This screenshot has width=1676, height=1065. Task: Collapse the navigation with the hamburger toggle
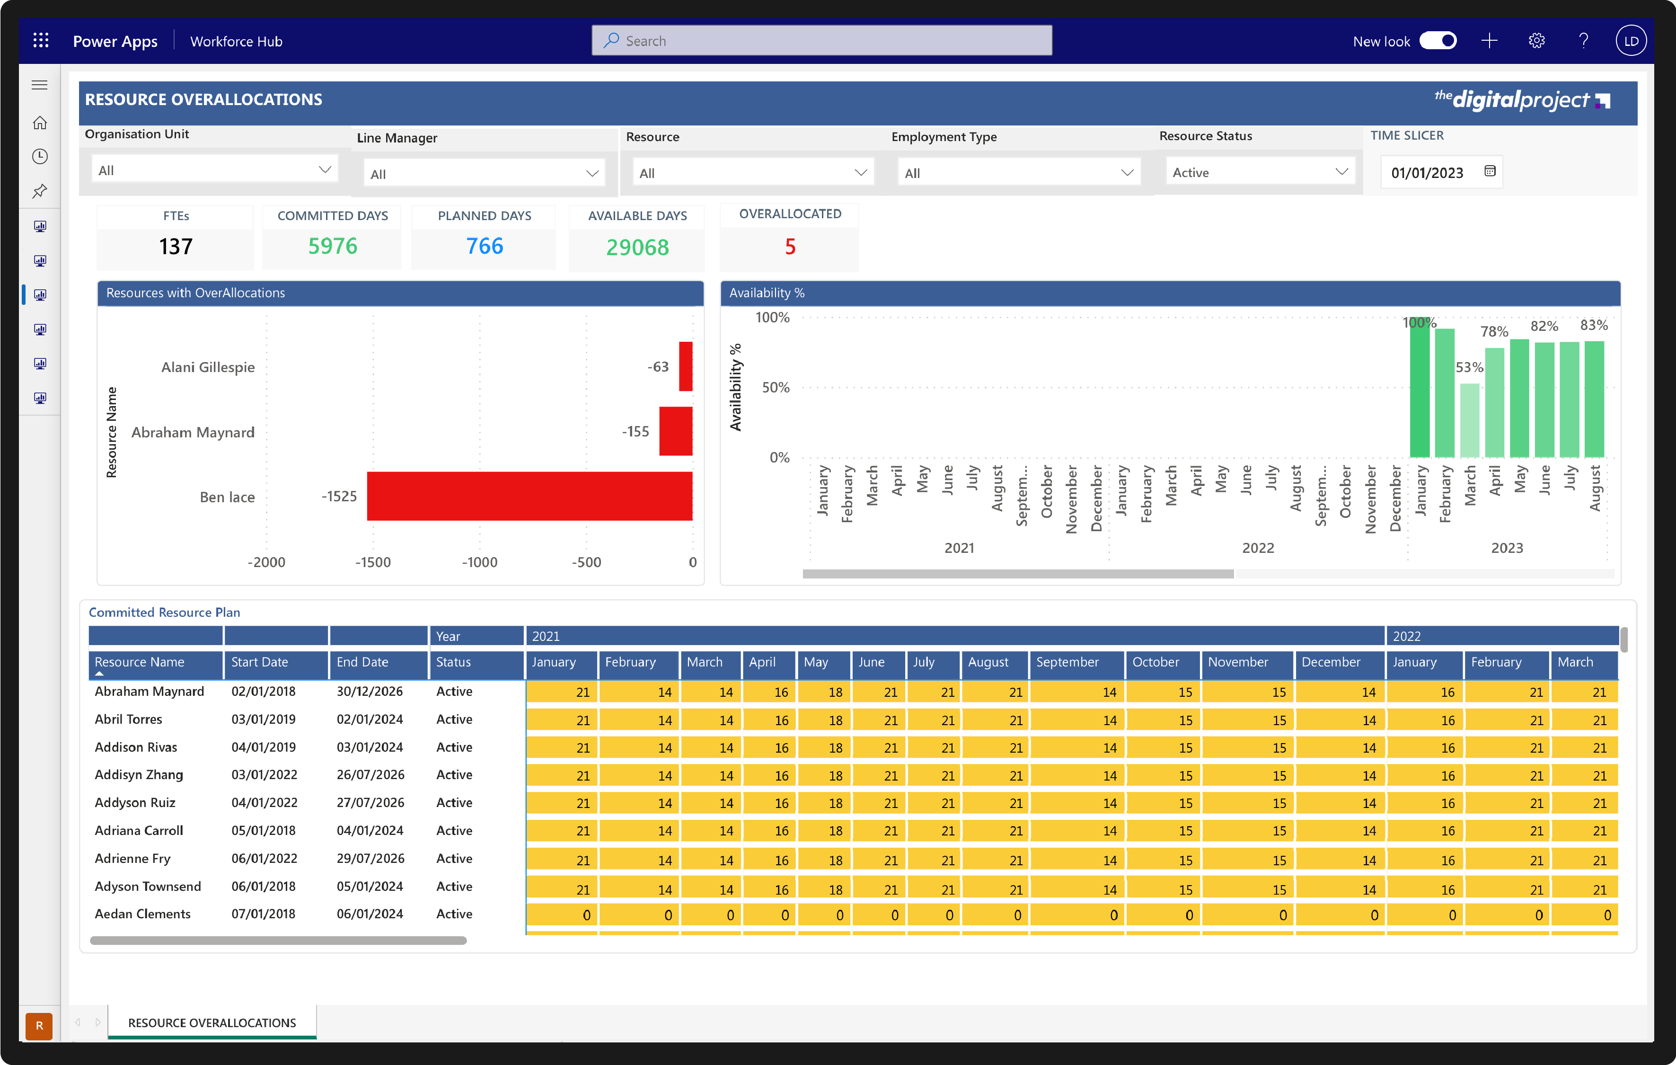(x=40, y=84)
